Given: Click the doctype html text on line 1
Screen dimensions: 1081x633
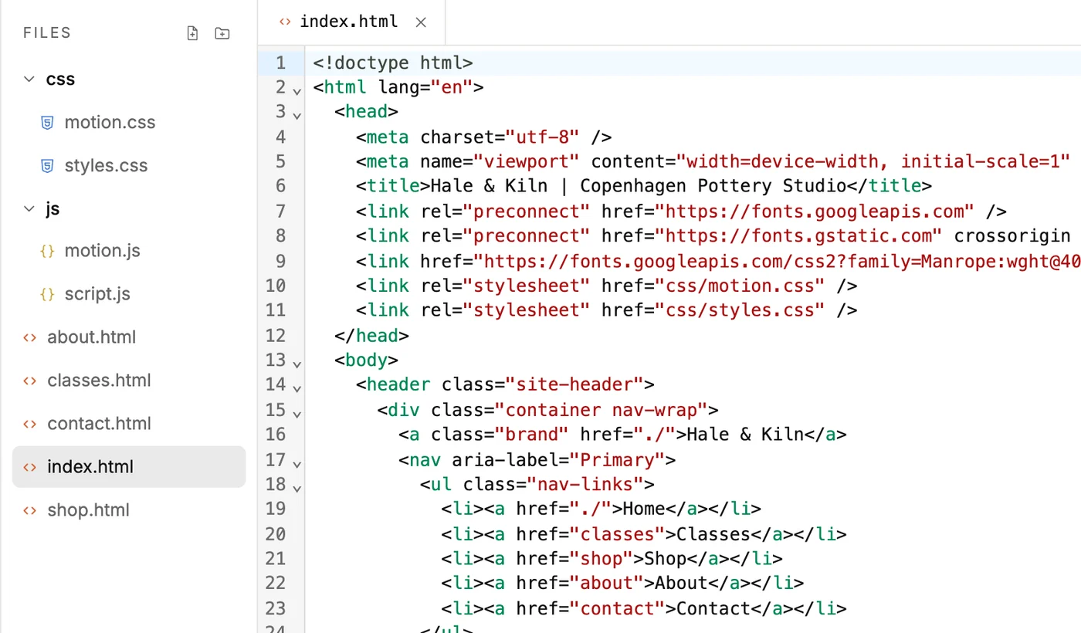Looking at the screenshot, I should coord(393,63).
